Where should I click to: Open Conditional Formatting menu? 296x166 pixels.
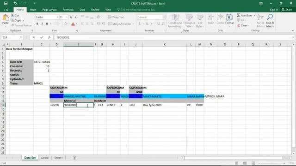(x=175, y=21)
